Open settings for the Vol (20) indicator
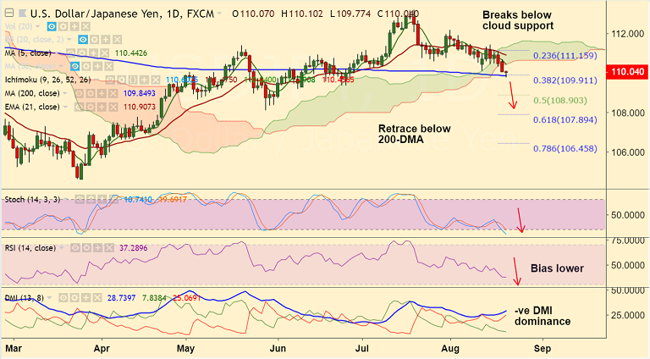This screenshot has width=650, height=359. [x=63, y=26]
